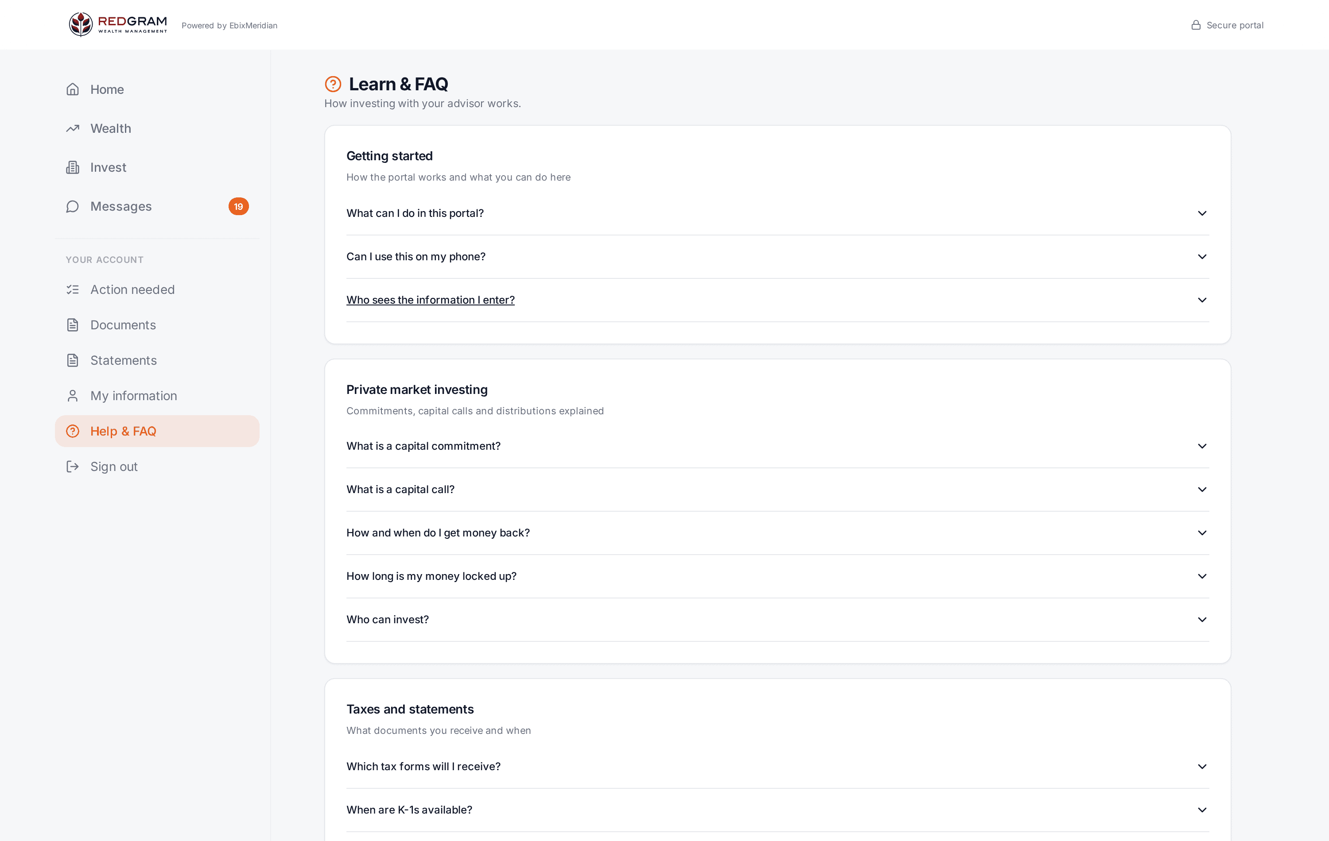This screenshot has width=1329, height=841.
Task: Click the YOUR ACCOUNT sidebar label
Action: click(x=105, y=260)
